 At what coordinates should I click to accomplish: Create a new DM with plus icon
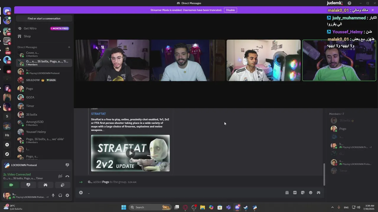pyautogui.click(x=69, y=47)
